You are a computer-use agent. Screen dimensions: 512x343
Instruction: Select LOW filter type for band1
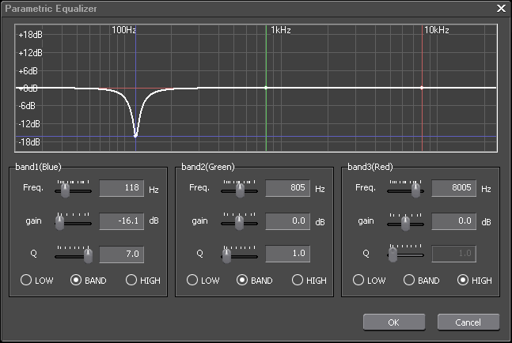click(26, 280)
